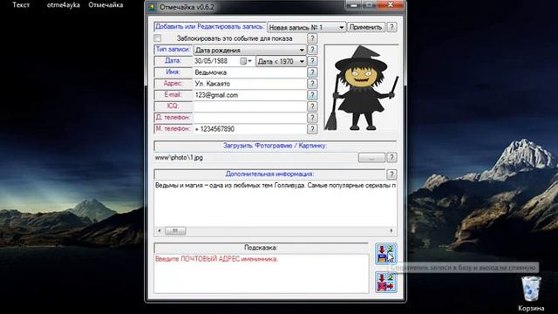Screen dimensions: 558x314
Task: Click the 'Добавить или Редактировать запись' label
Action: click(210, 27)
